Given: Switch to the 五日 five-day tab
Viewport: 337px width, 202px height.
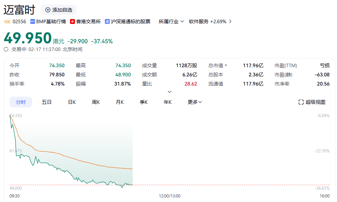Looking at the screenshot, I should [x=46, y=102].
